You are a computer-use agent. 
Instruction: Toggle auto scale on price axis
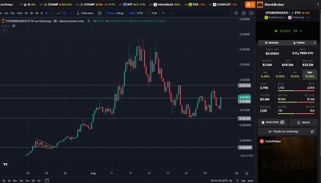coord(250,181)
